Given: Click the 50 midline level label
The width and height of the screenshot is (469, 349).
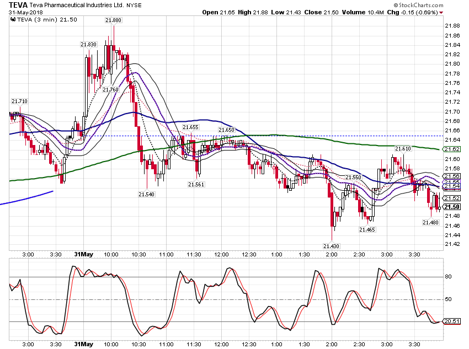Looking at the screenshot, I should click(x=449, y=299).
